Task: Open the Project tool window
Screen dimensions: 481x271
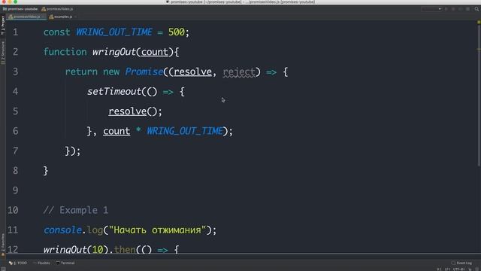Action: point(3,25)
